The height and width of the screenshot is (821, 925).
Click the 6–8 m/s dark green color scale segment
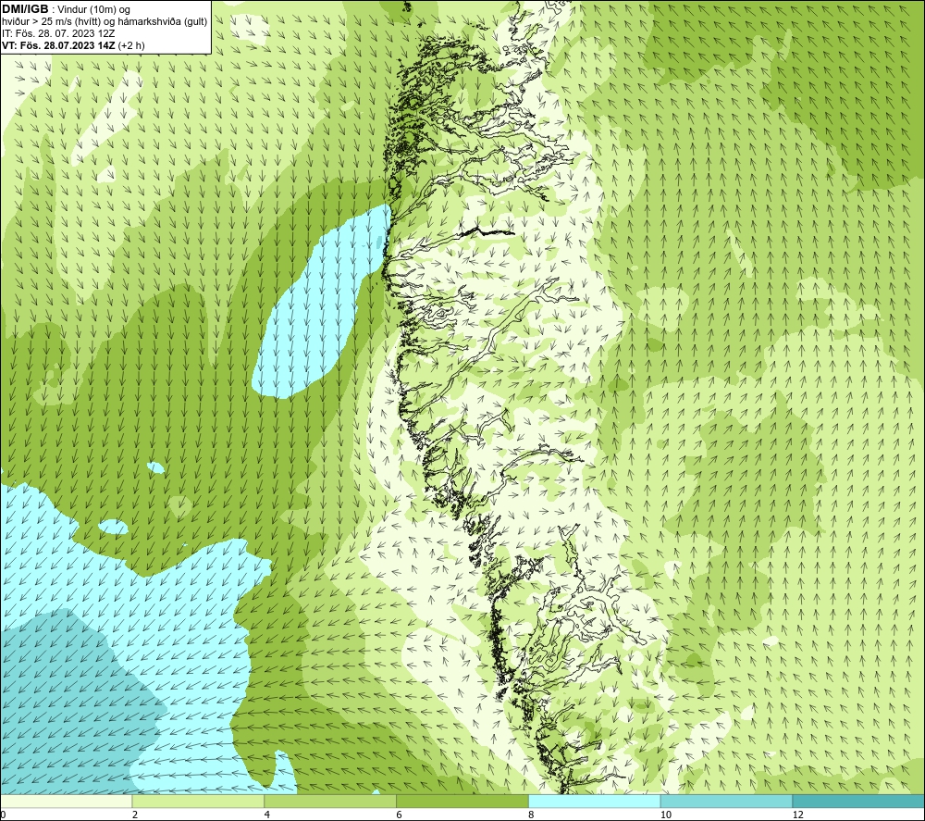tap(462, 801)
